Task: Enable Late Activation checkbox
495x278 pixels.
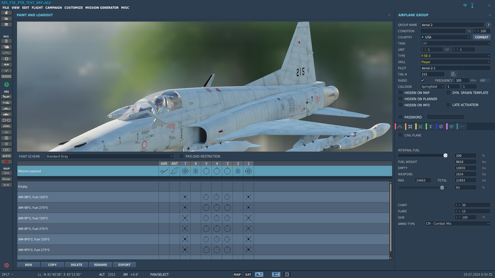Action: (448, 105)
